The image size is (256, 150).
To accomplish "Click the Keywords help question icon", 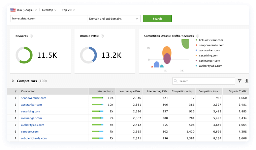I will [31, 36].
